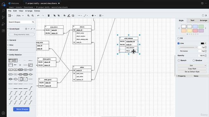Toggle the format panel icon
This screenshot has height=117, width=209.
[206, 16]
